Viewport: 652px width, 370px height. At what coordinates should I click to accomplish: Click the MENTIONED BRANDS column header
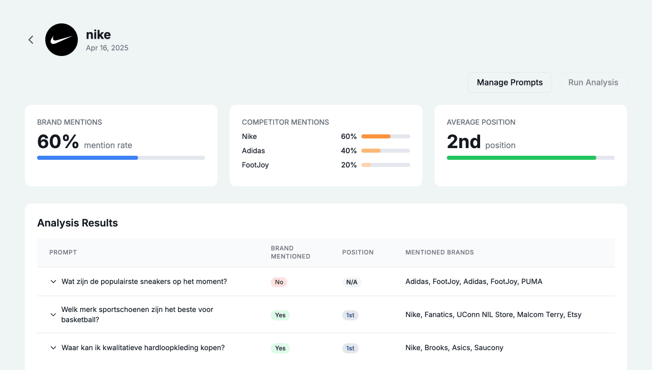point(439,252)
